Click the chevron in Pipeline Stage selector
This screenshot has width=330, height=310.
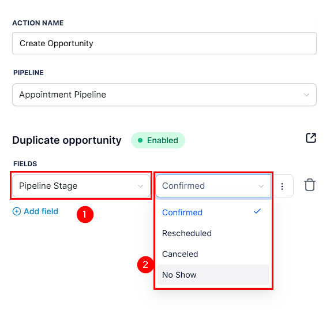click(140, 186)
